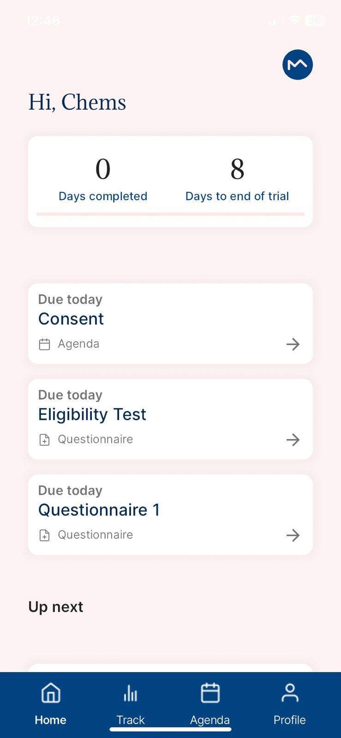This screenshot has width=341, height=738.
Task: Click the trial progress bar
Action: 170,214
